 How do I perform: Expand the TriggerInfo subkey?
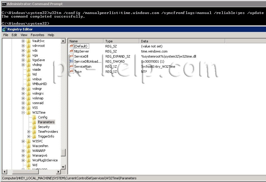(29, 136)
